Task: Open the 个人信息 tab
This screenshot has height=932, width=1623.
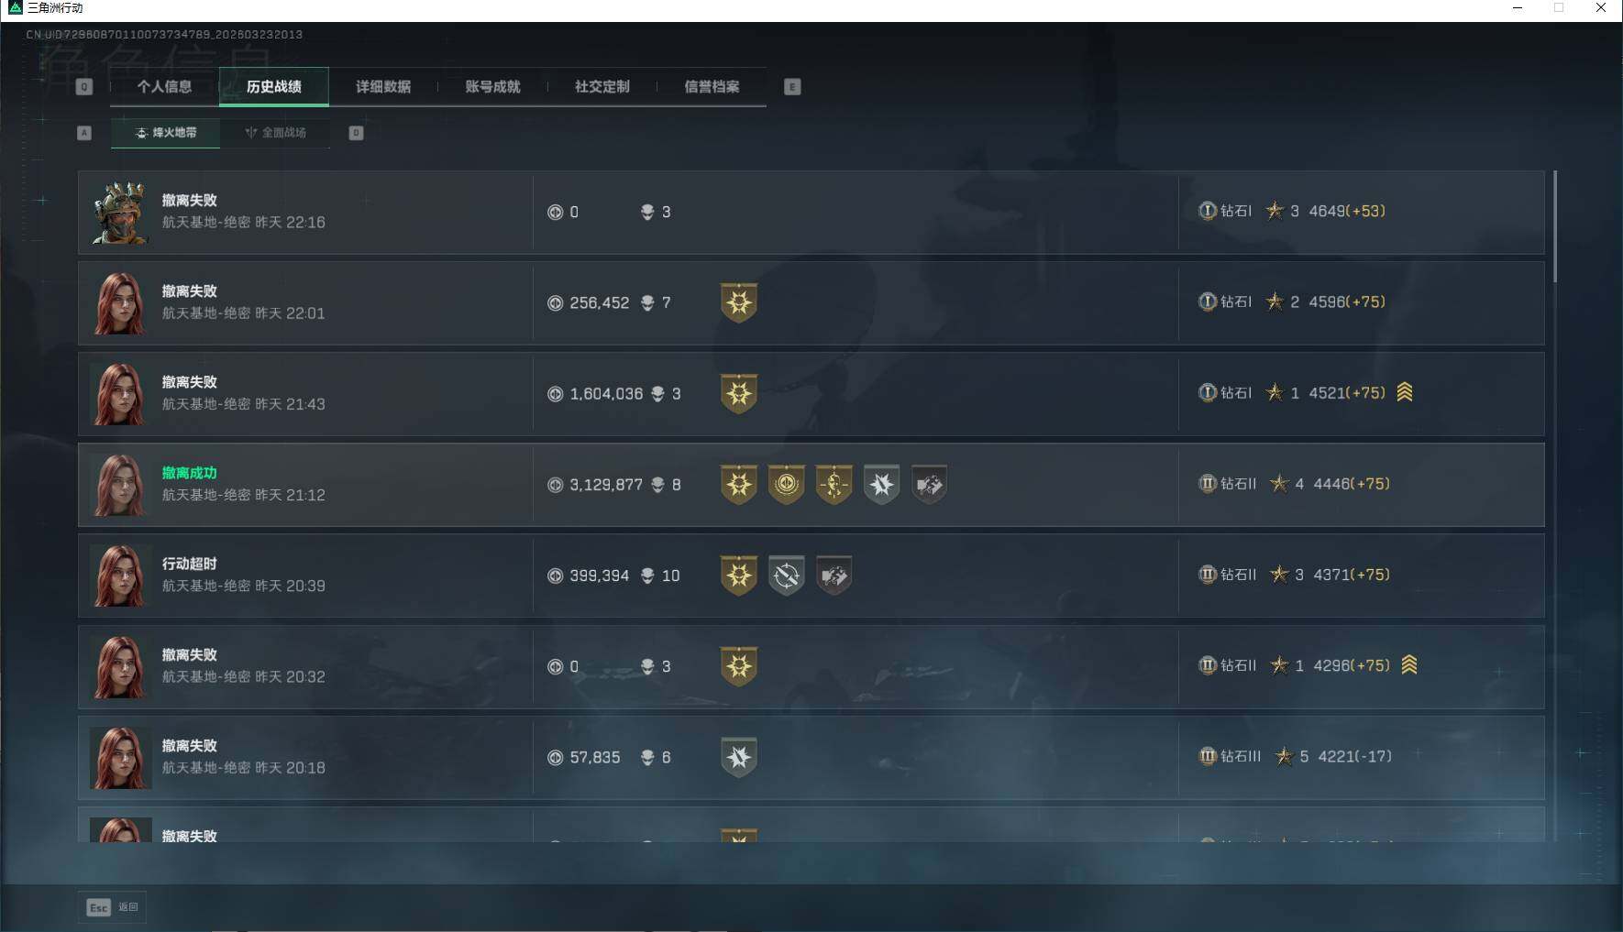Action: pyautogui.click(x=165, y=87)
